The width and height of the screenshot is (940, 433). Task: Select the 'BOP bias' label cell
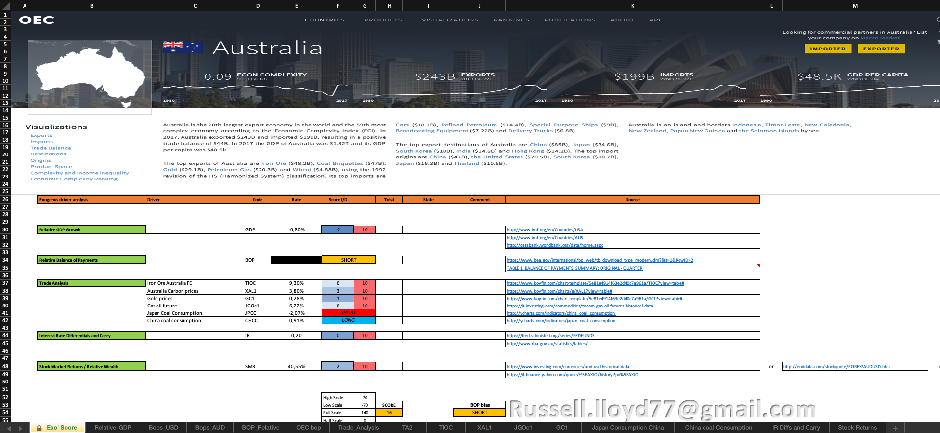[x=480, y=405]
